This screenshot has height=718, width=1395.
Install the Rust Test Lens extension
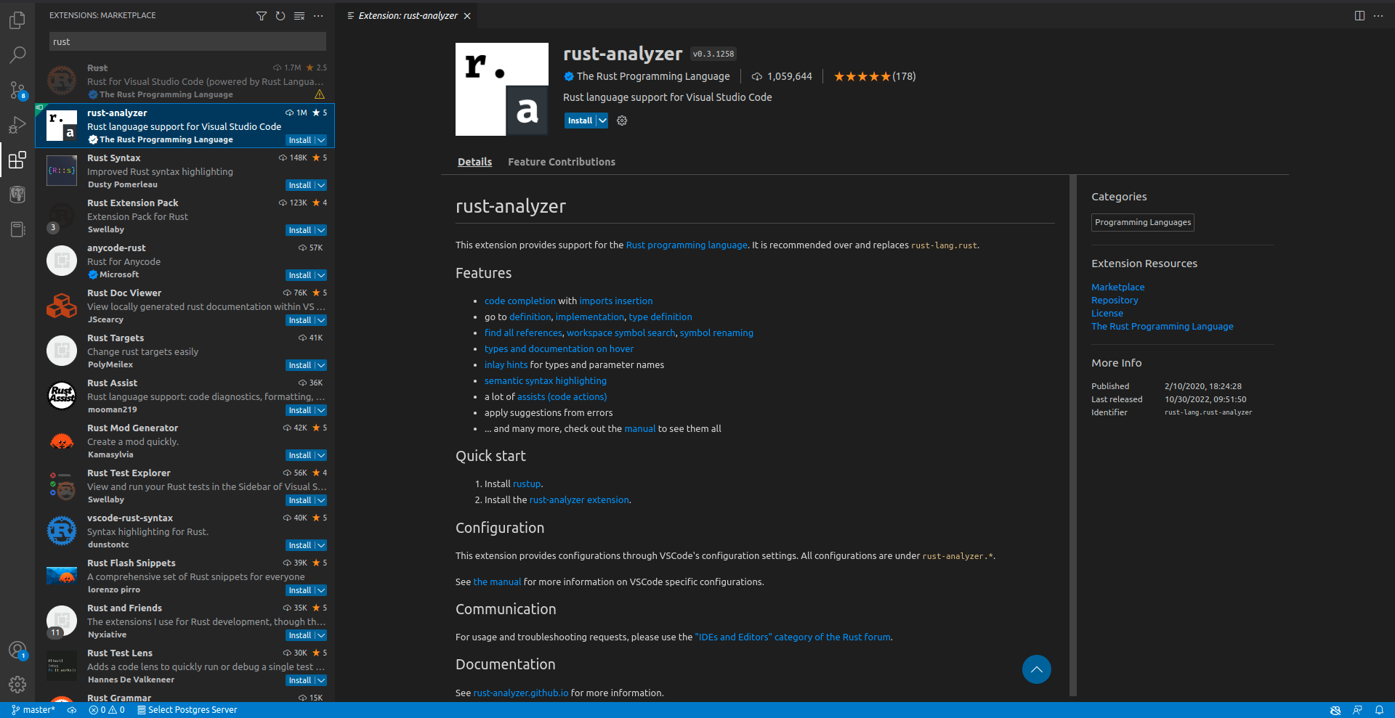299,680
